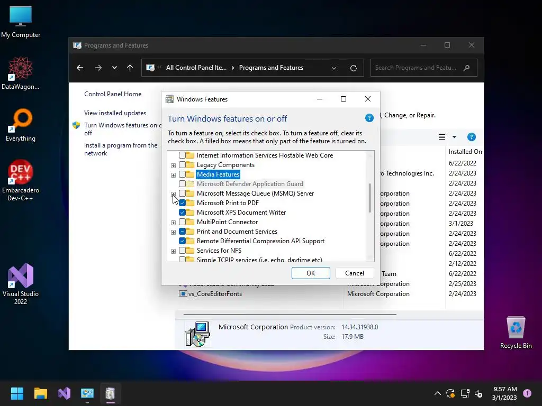This screenshot has width=542, height=406.
Task: Click the view options list icon
Action: 442,137
